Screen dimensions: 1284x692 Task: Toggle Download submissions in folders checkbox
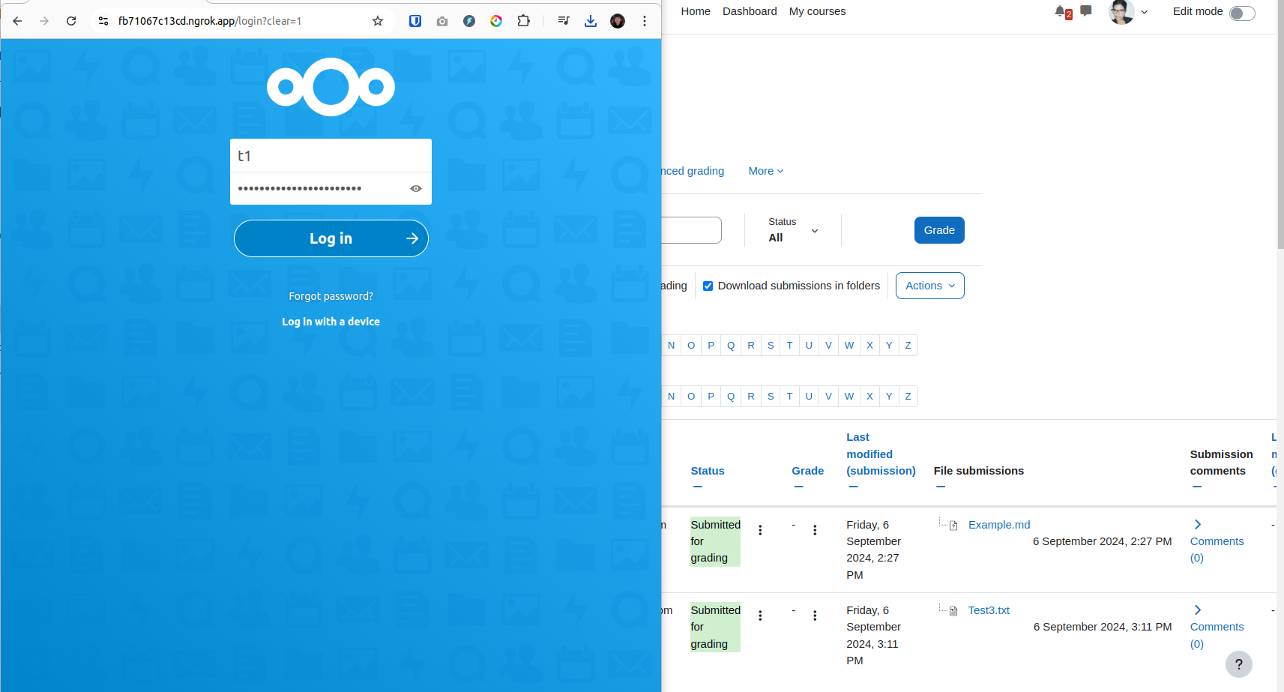point(708,286)
